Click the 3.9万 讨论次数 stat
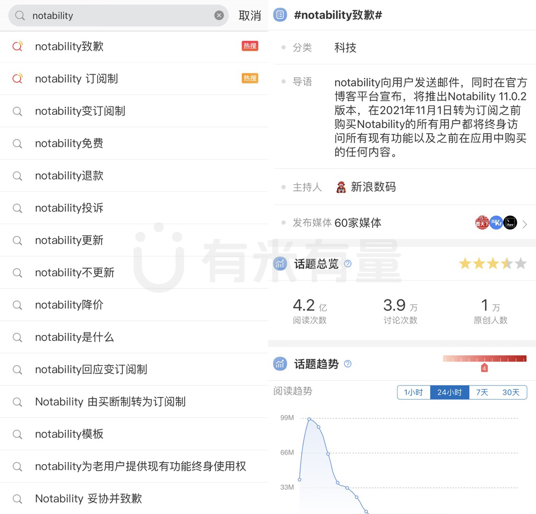The height and width of the screenshot is (514, 536). (x=400, y=310)
